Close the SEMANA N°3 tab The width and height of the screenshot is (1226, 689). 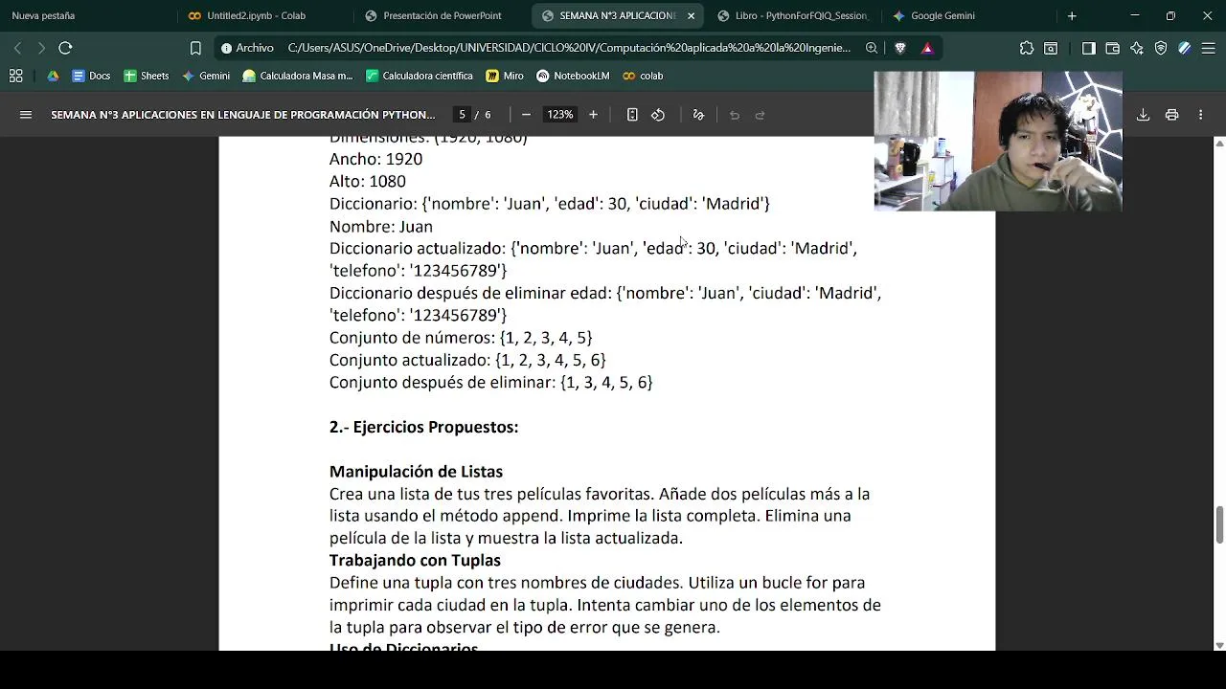(691, 15)
